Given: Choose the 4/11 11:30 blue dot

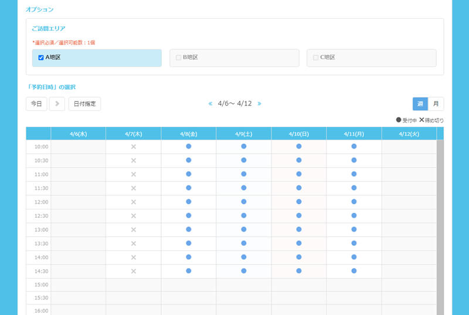Looking at the screenshot, I should [x=354, y=188].
